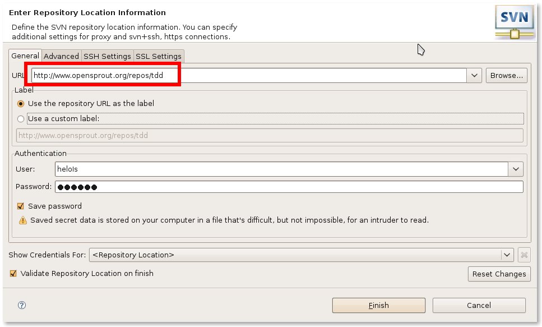Open the User dropdown list
The width and height of the screenshot is (542, 327).
[x=516, y=169]
